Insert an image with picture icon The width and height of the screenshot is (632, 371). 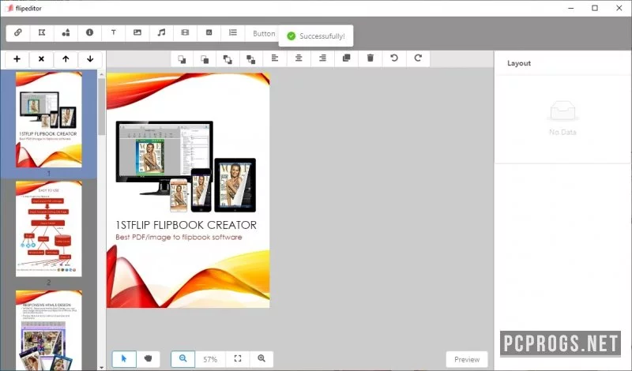137,33
